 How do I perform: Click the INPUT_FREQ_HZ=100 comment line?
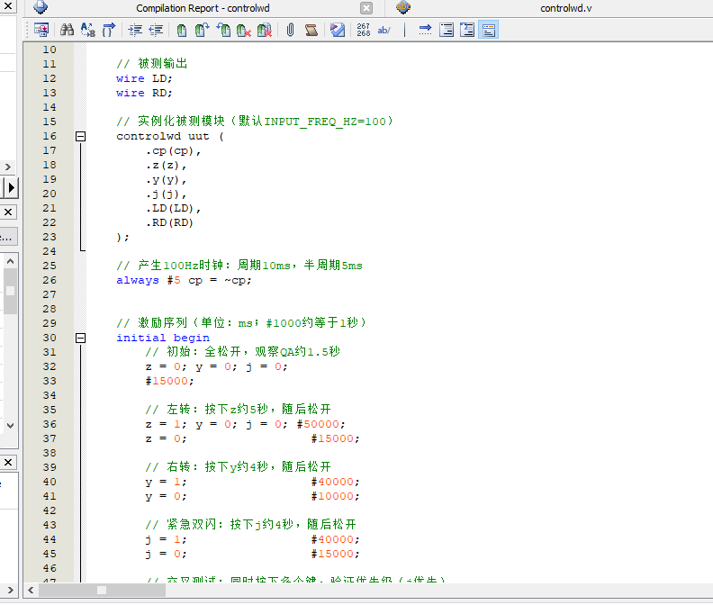255,122
